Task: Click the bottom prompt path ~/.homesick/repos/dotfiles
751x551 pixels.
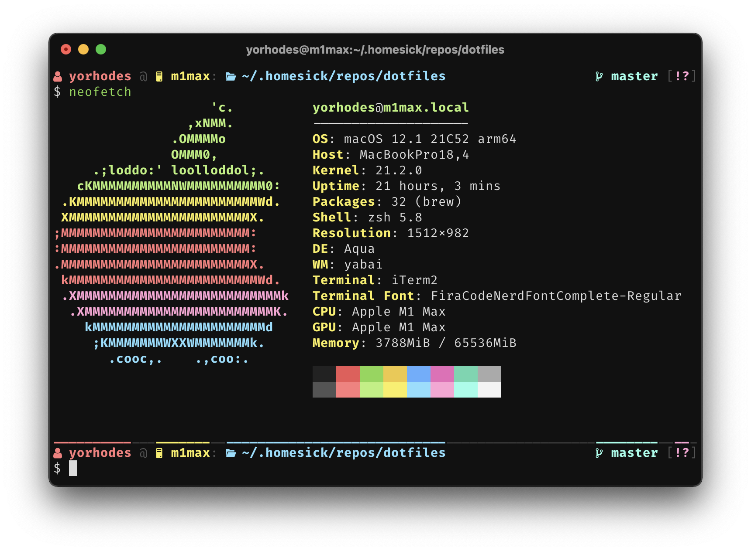Action: 344,453
